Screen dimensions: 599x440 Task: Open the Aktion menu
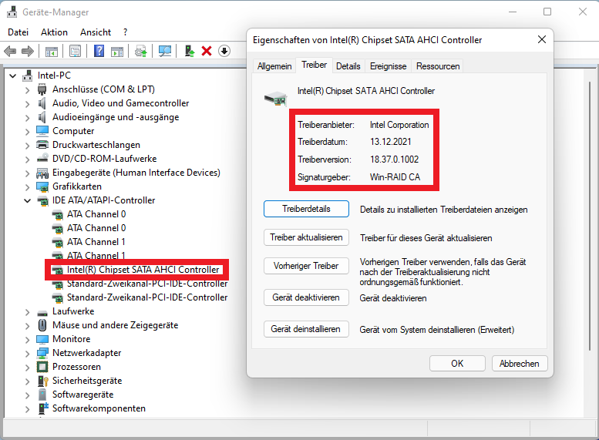point(54,32)
